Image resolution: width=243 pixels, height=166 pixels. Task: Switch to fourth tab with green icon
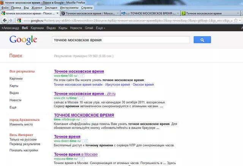click(210, 13)
